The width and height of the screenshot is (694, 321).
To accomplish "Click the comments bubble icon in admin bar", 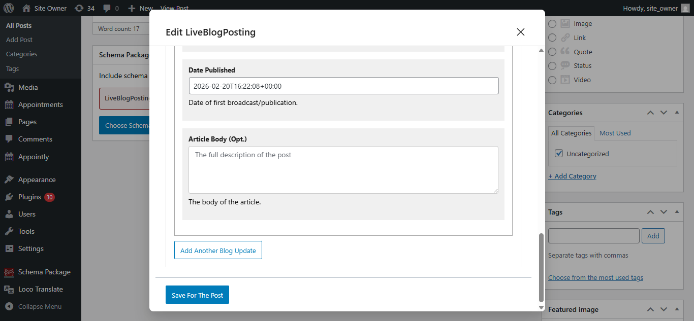I will pos(111,8).
